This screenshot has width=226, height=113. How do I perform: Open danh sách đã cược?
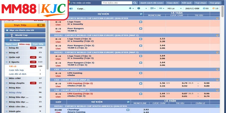[x=151, y=3]
